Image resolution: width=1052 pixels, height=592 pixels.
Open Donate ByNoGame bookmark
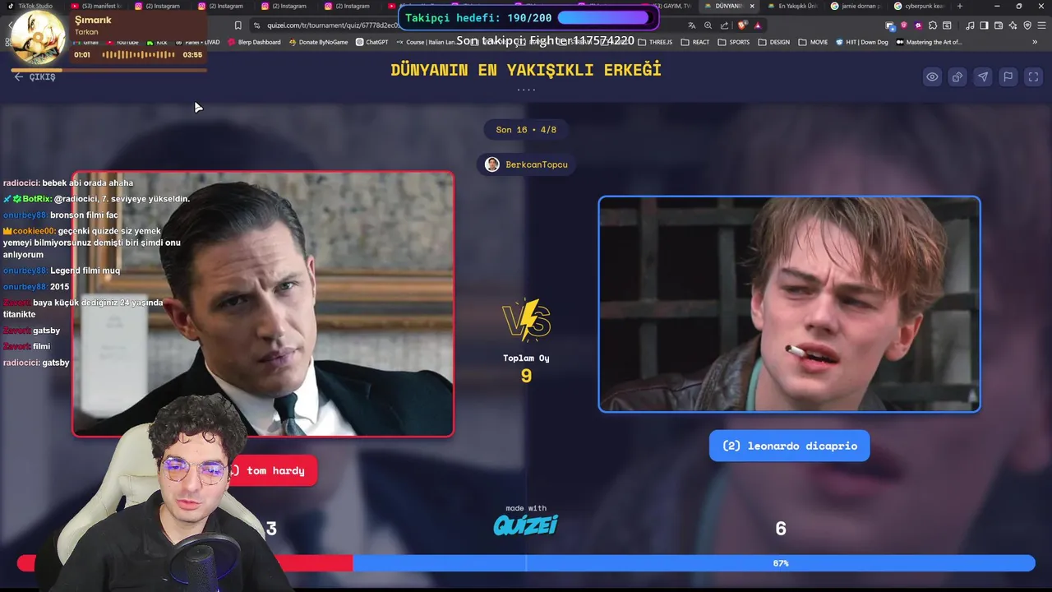[x=318, y=42]
